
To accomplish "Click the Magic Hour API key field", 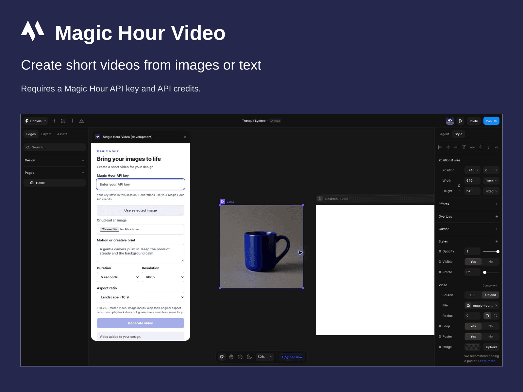I will (x=141, y=184).
